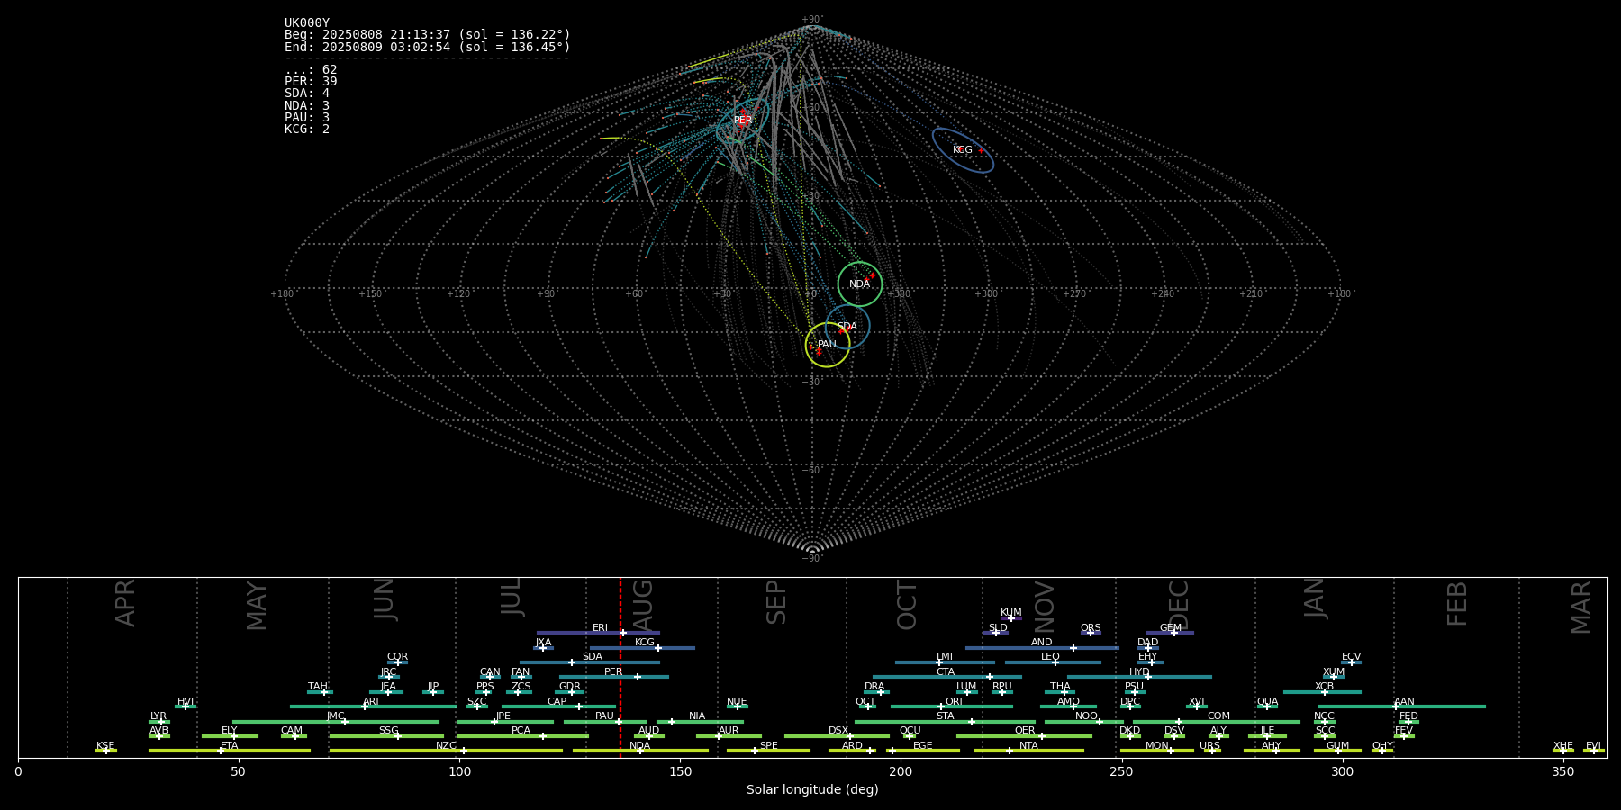Click the PER shower bar in timeline
Screen dimensions: 1621x810
click(614, 677)
